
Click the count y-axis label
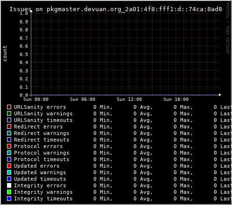coord(5,53)
